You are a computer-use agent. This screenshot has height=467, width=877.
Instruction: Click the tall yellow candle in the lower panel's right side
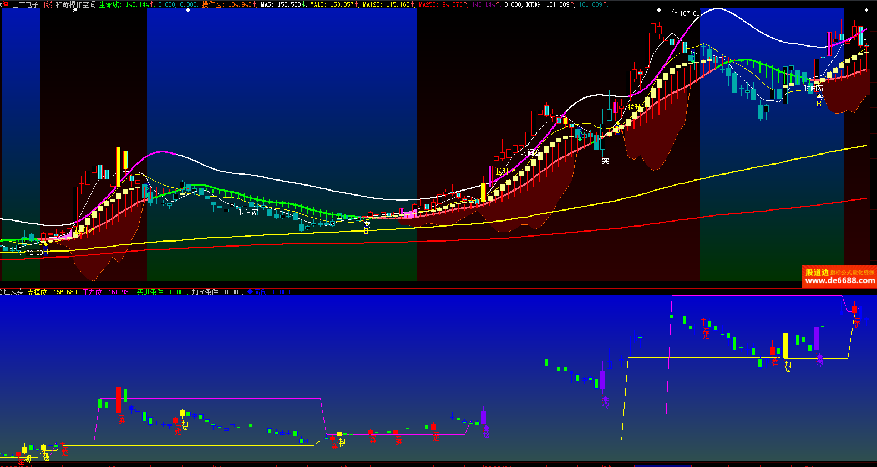pos(785,345)
